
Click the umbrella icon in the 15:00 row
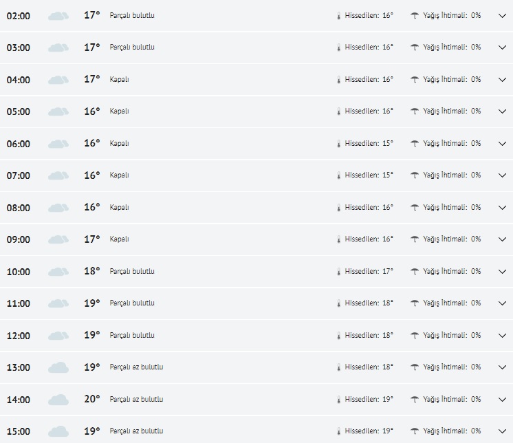415,431
